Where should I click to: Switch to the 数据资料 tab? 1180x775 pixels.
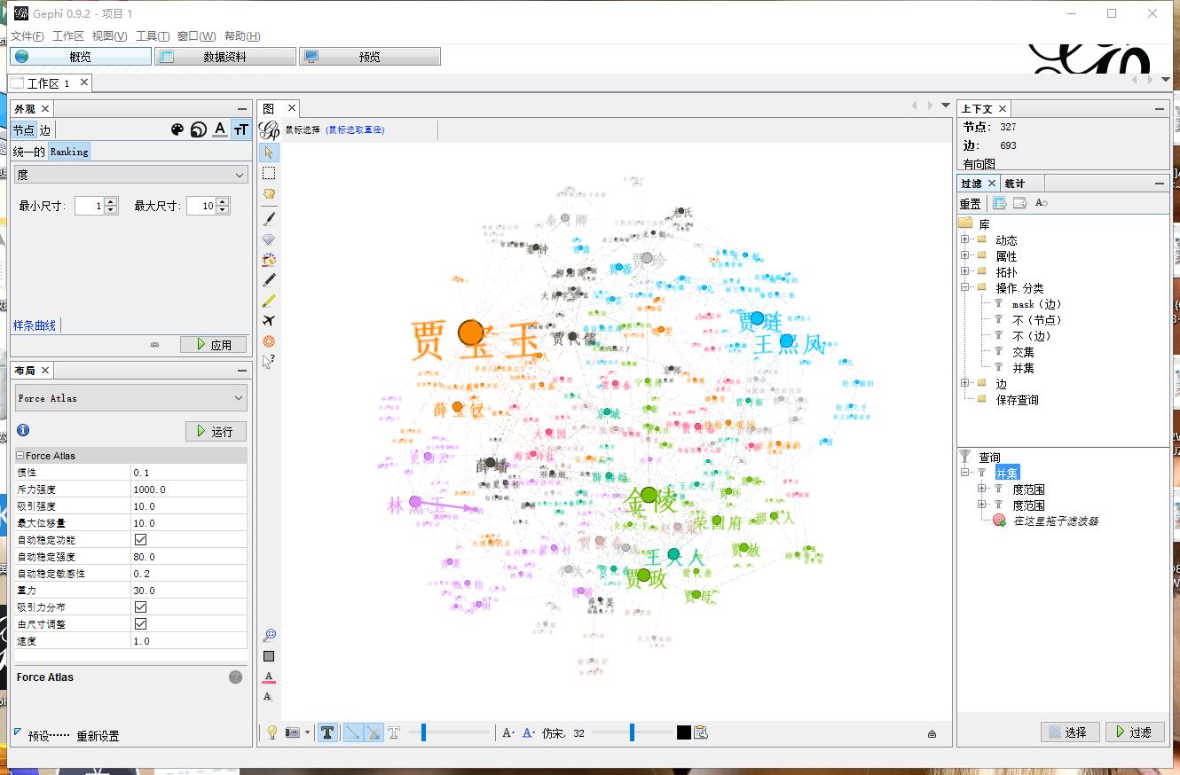(225, 57)
